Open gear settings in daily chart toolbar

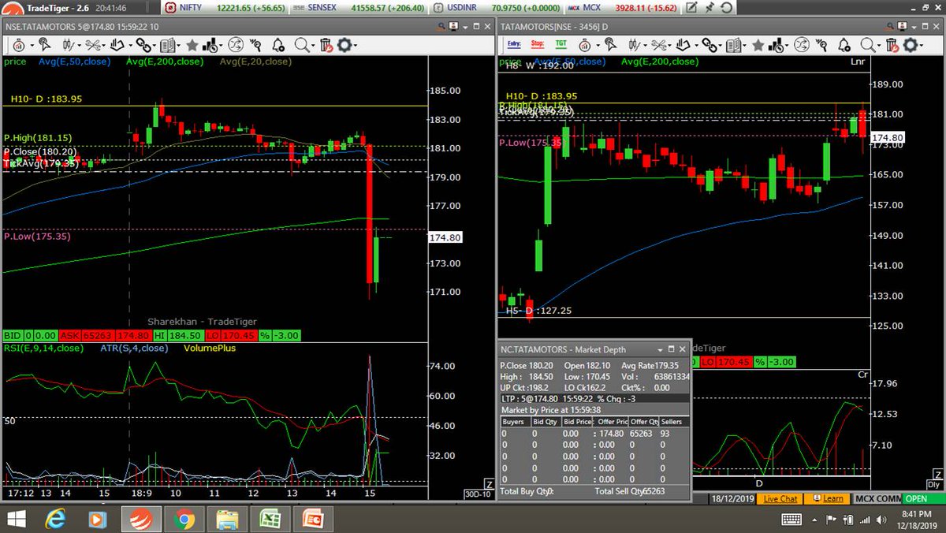click(911, 44)
